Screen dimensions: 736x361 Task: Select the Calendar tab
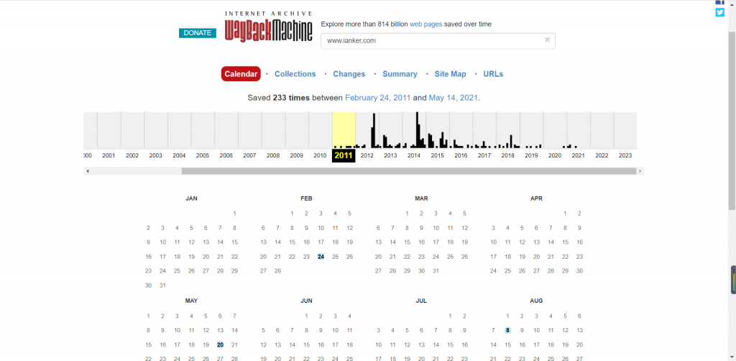(241, 73)
